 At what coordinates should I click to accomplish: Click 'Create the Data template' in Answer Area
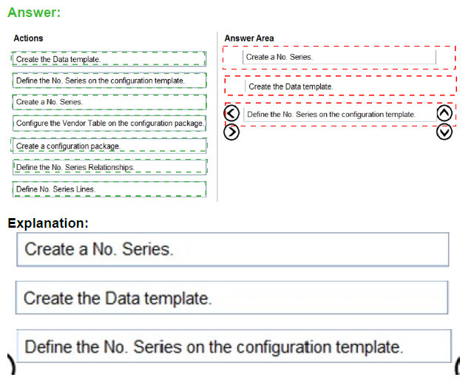pos(339,87)
